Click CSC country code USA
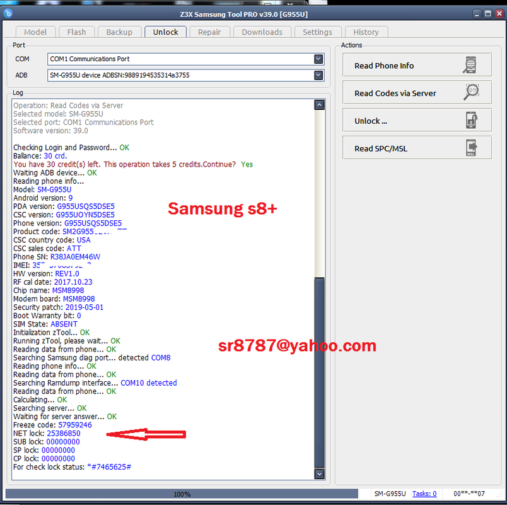Image resolution: width=507 pixels, height=505 pixels. pos(84,240)
